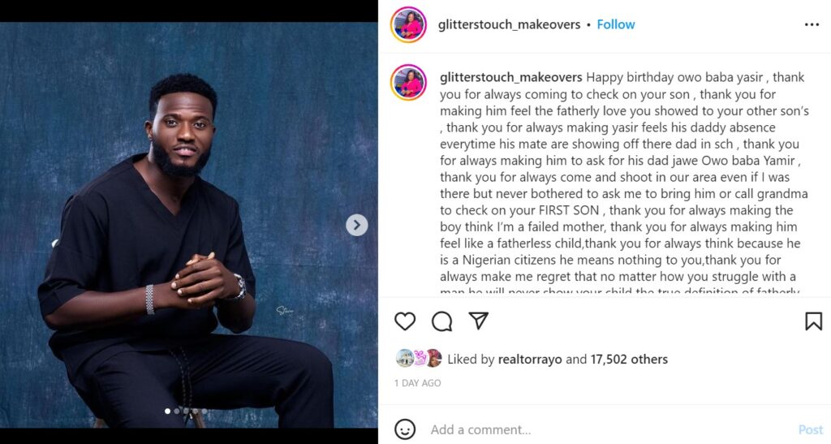Open glitterstouch_makeovers profile from the header username

(509, 24)
